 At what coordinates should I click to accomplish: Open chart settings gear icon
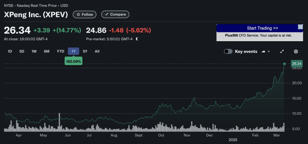[296, 51]
